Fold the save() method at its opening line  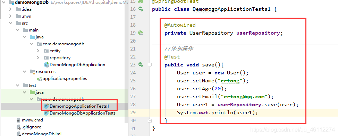coord(150,65)
